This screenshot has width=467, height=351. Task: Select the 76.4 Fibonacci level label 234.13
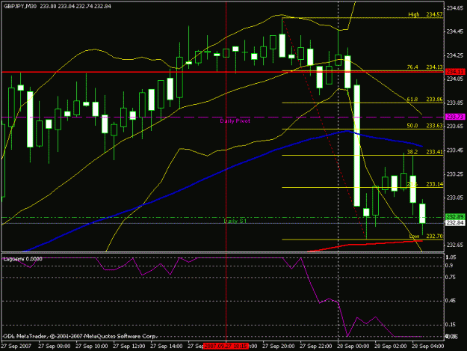[x=424, y=67]
